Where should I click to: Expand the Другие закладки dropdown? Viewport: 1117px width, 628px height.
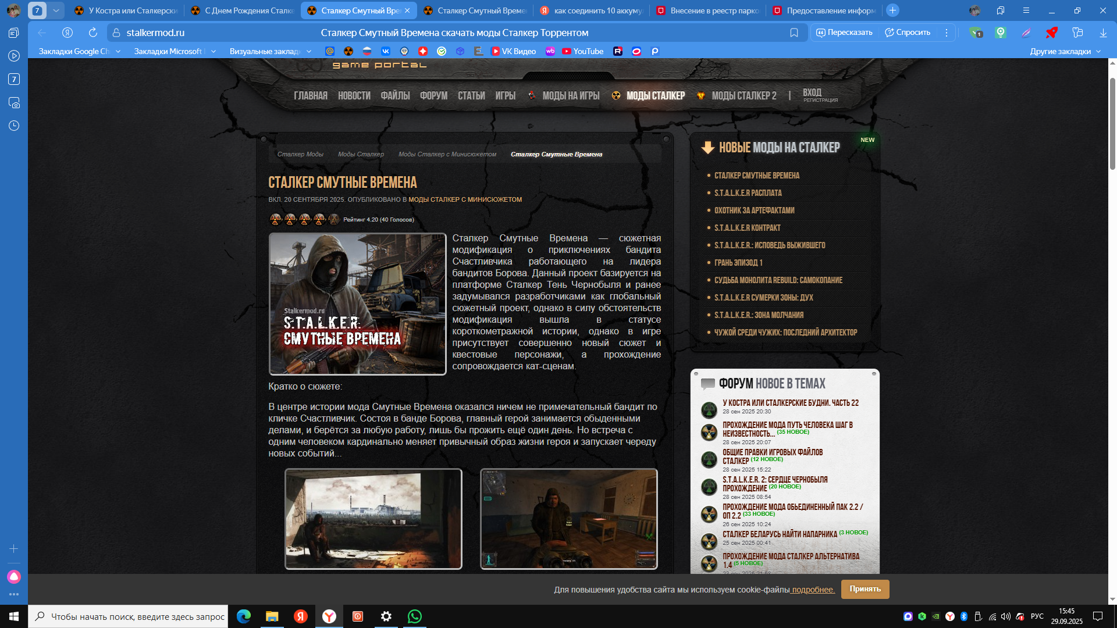click(x=1065, y=51)
